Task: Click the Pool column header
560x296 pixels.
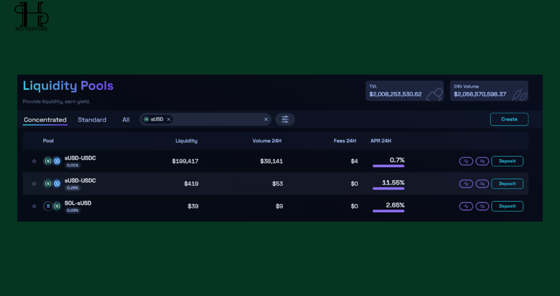Action: coord(48,141)
